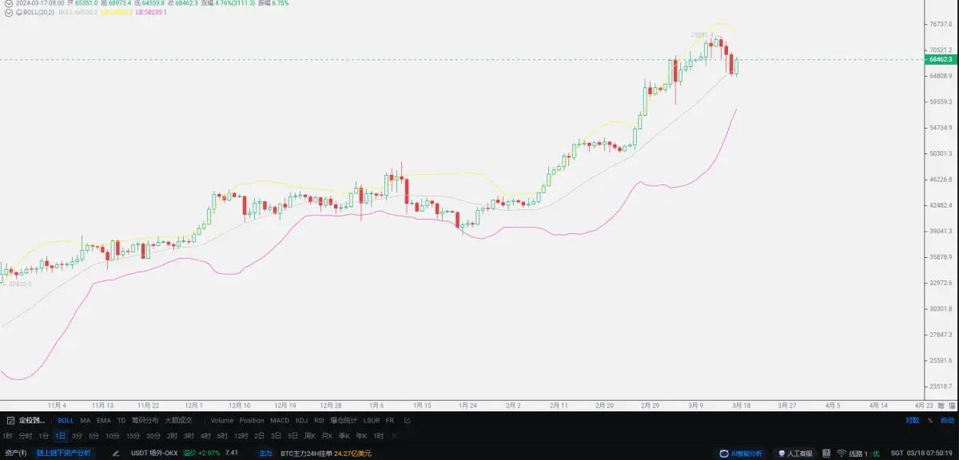Click the 主力 badge
959x460 pixels.
[265, 453]
